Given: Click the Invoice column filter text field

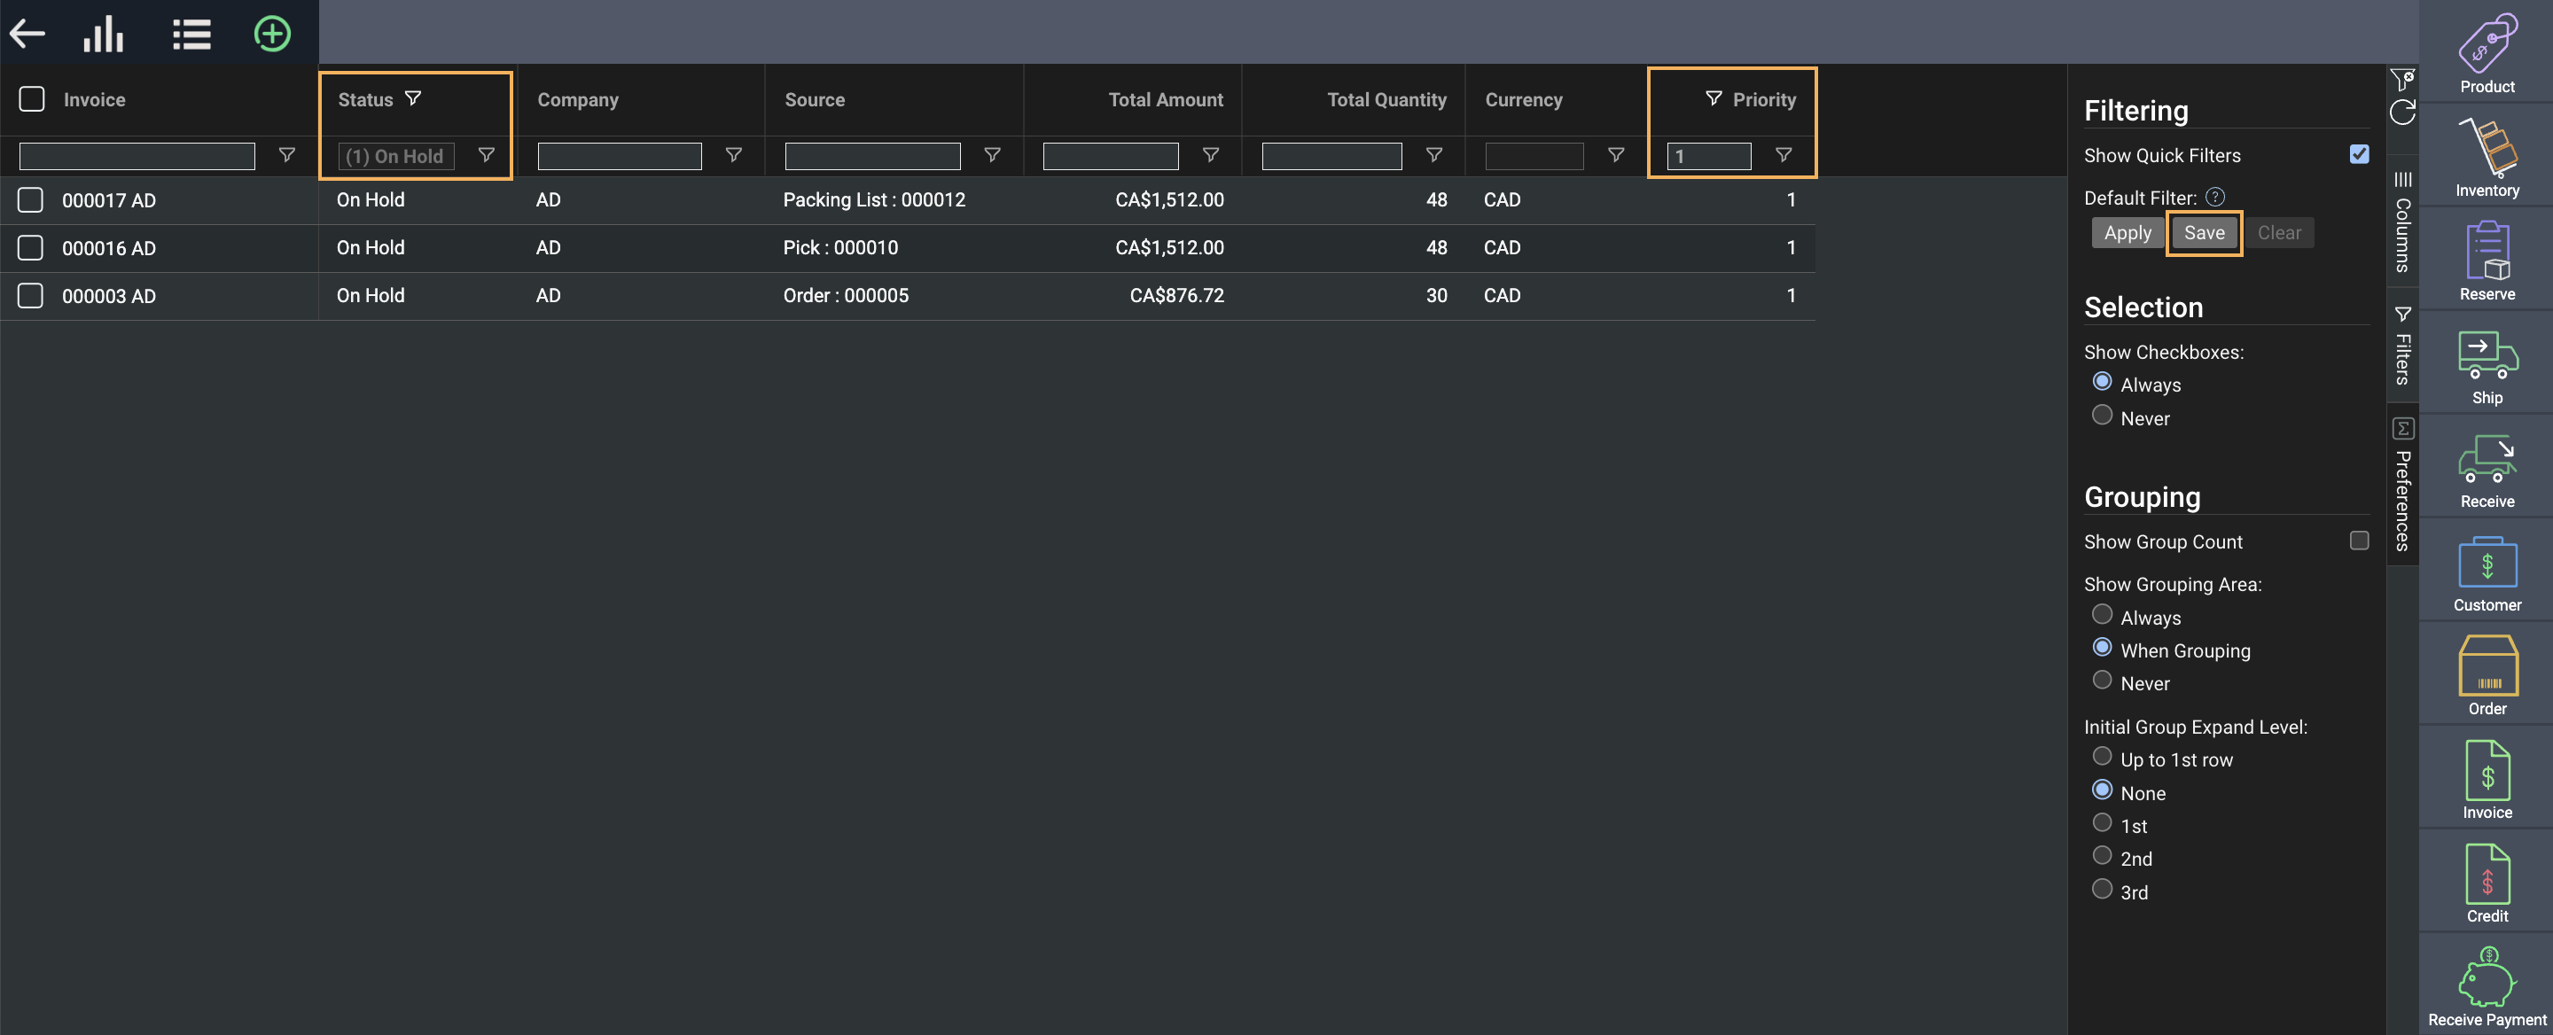Looking at the screenshot, I should [137, 155].
